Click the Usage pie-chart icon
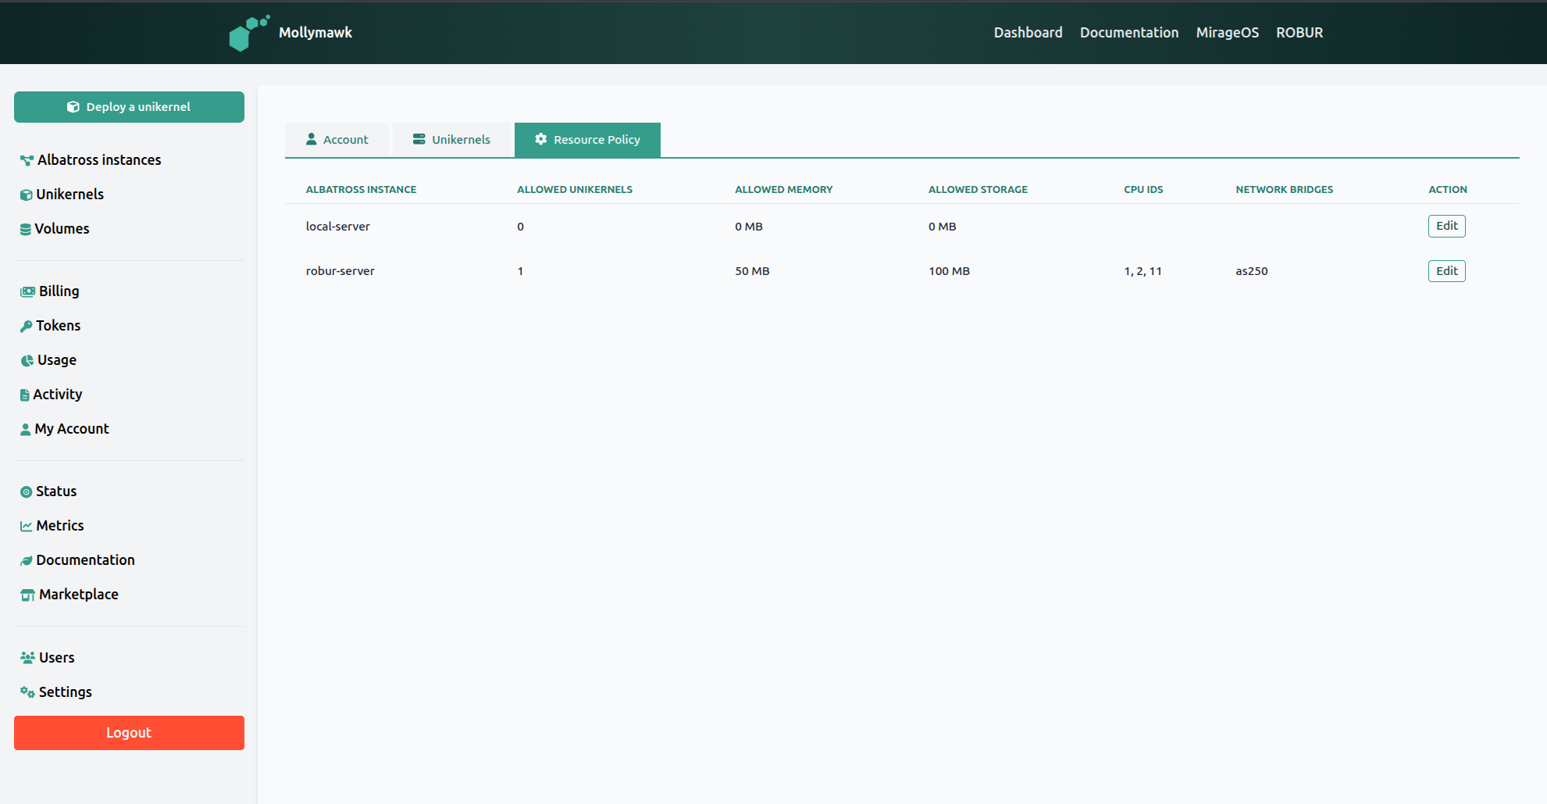 pos(26,360)
